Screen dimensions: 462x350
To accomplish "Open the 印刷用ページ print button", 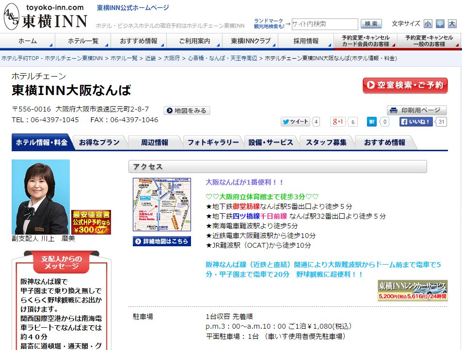I will (x=416, y=110).
